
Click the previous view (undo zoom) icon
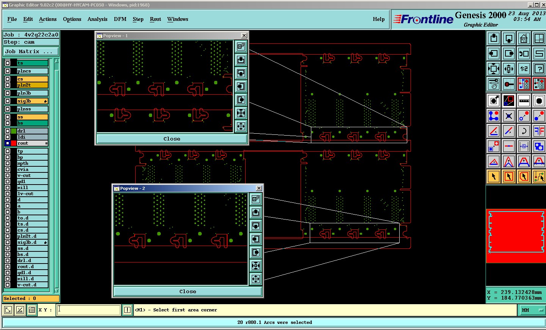click(x=524, y=54)
